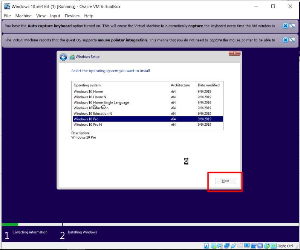Viewport: 300px width, 250px height.
Task: Click the Architecture column header
Action: coord(180,85)
